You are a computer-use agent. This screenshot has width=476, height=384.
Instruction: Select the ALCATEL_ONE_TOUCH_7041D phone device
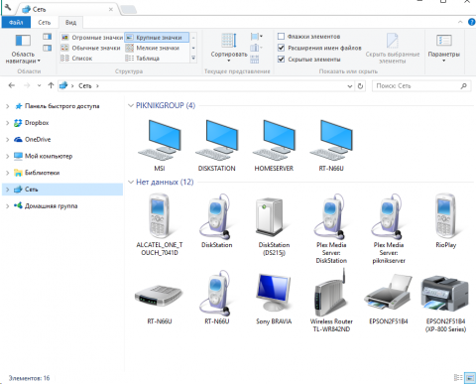pyautogui.click(x=160, y=225)
